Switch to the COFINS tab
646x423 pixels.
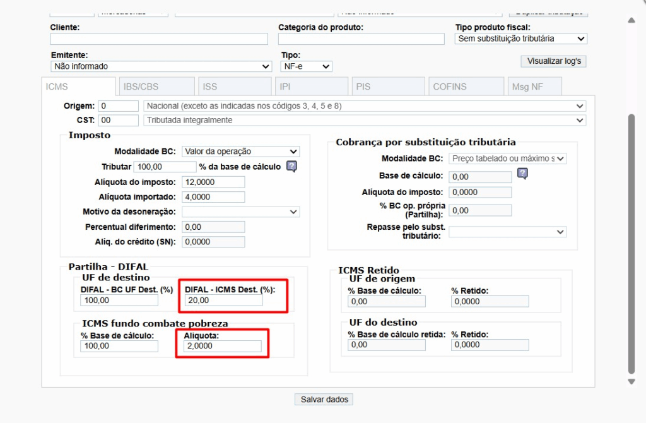466,86
